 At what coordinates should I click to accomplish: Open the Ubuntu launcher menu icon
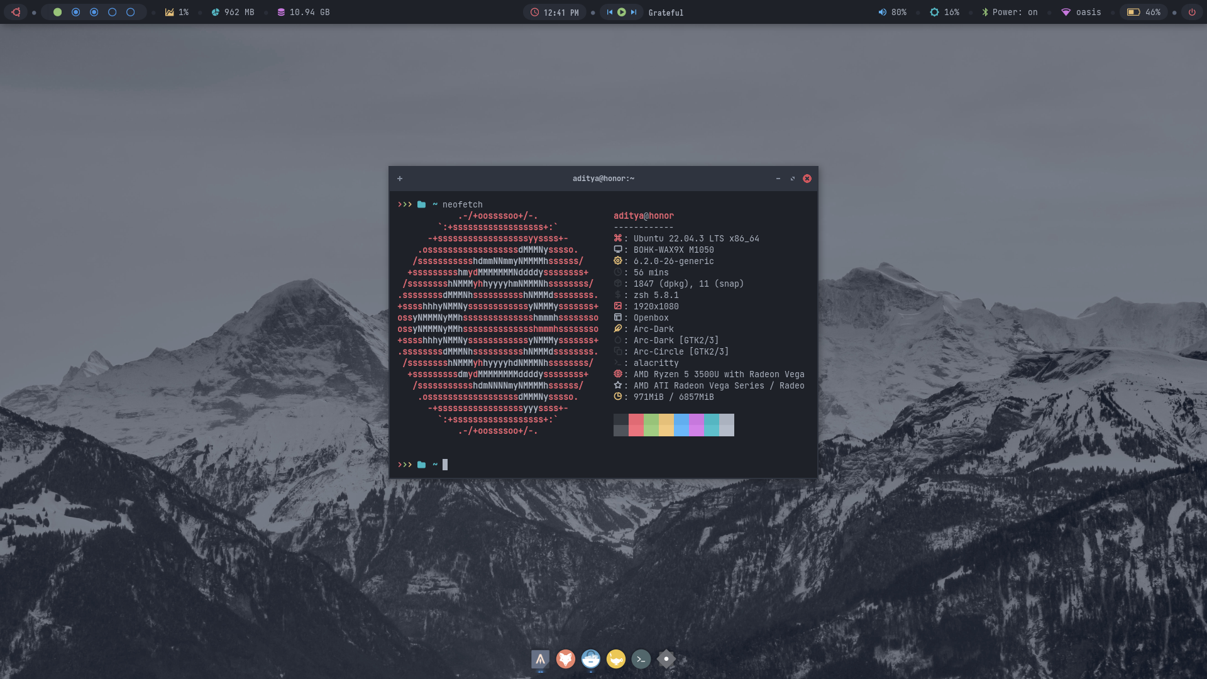pos(16,12)
